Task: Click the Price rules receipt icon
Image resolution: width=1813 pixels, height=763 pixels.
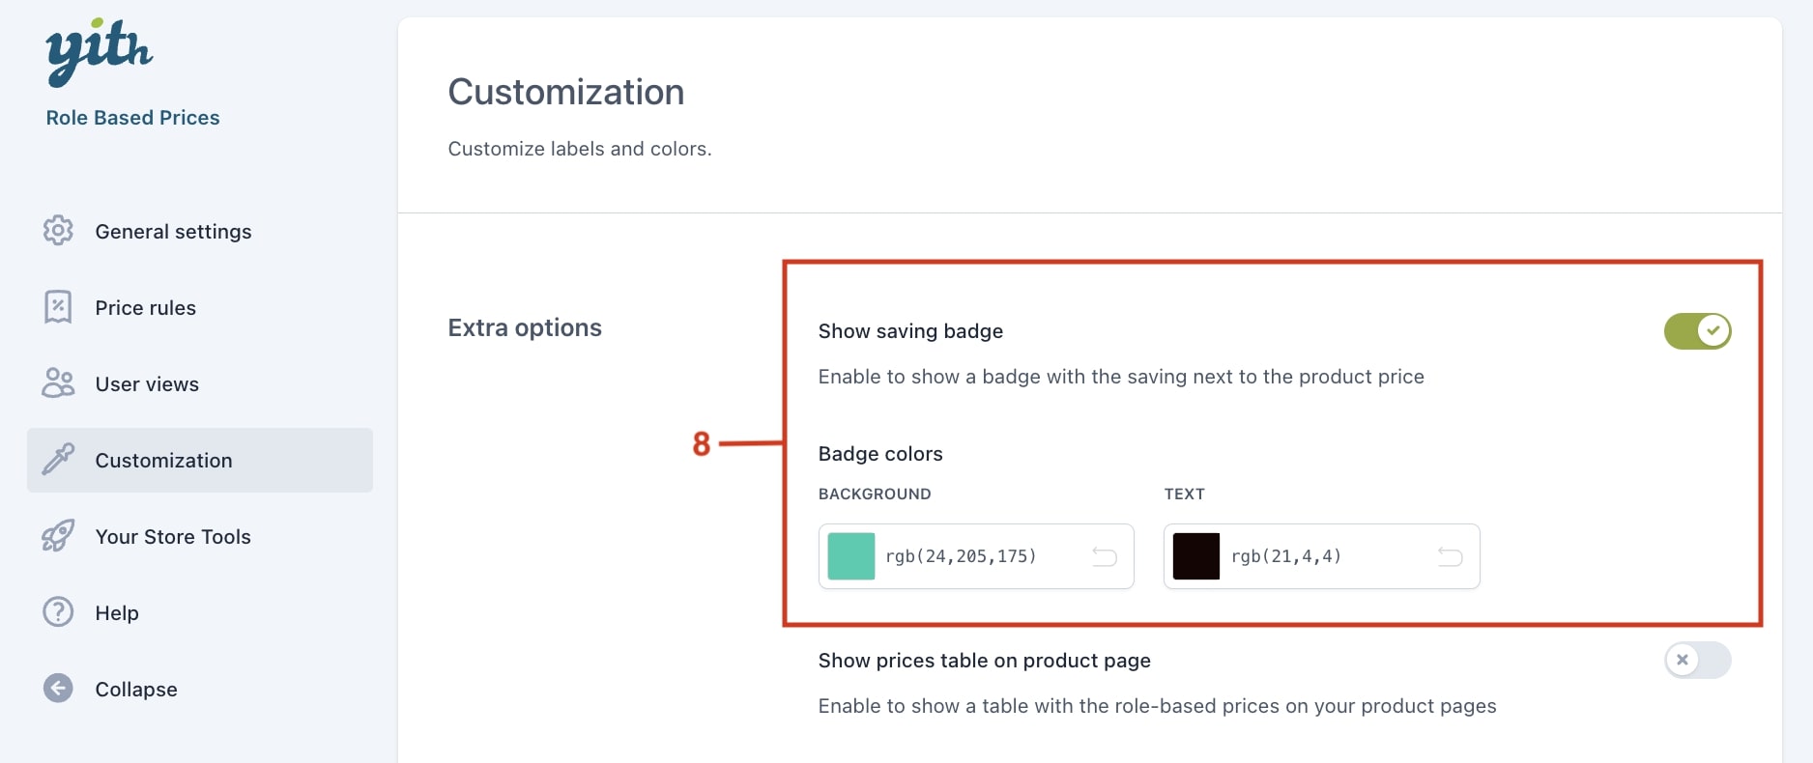Action: (x=58, y=307)
